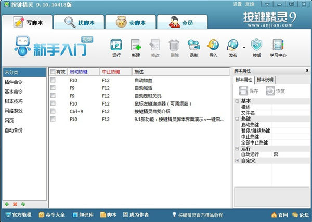Open the 新手入门 robot banner

pyautogui.click(x=54, y=46)
